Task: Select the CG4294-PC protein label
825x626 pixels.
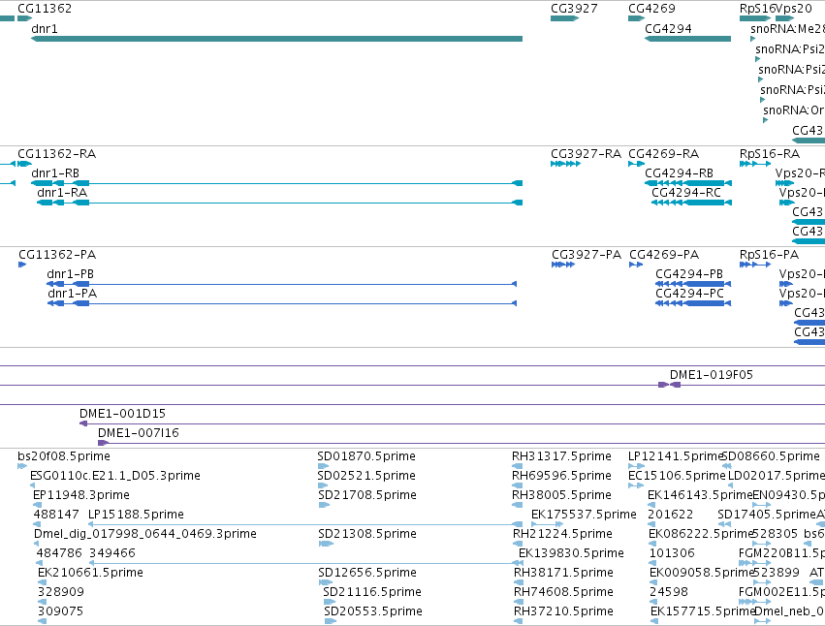Action: pyautogui.click(x=690, y=294)
